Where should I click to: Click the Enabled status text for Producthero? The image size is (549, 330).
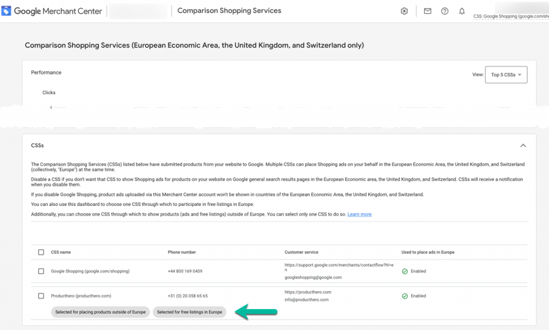tap(418, 296)
